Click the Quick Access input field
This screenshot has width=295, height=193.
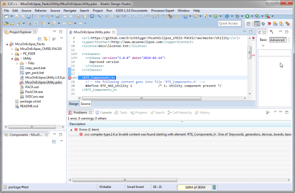tap(229, 24)
